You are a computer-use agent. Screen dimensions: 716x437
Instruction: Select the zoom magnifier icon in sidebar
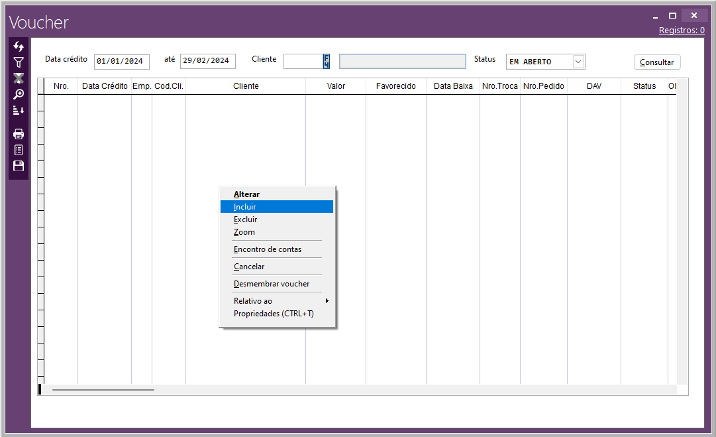(x=19, y=94)
